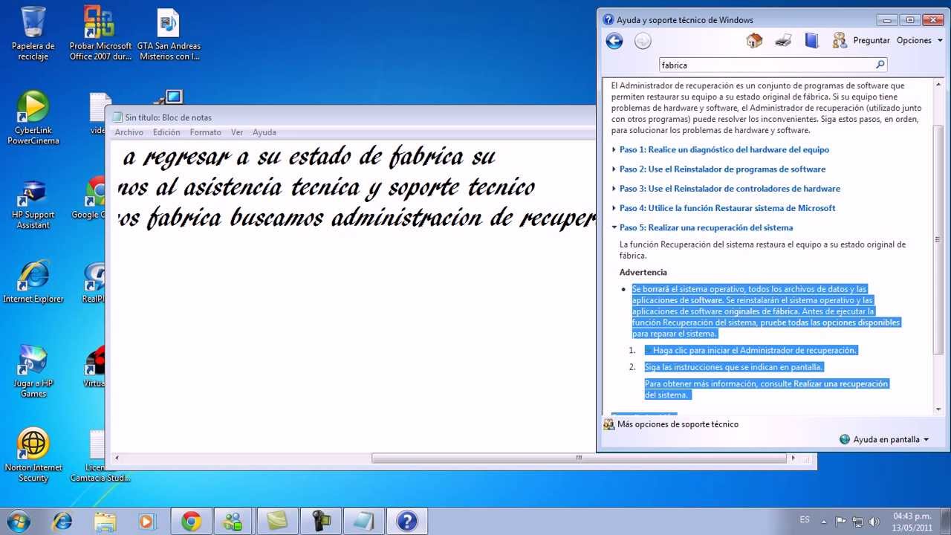This screenshot has height=535, width=951.
Task: Print the current help topic
Action: coord(783,40)
